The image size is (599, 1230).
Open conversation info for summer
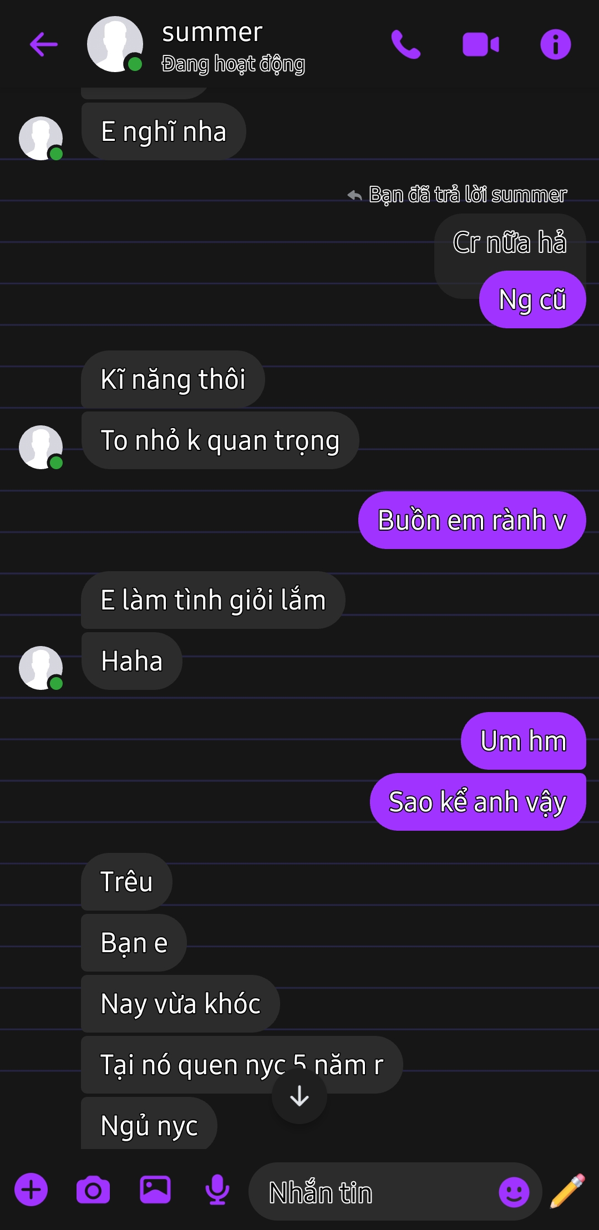555,44
